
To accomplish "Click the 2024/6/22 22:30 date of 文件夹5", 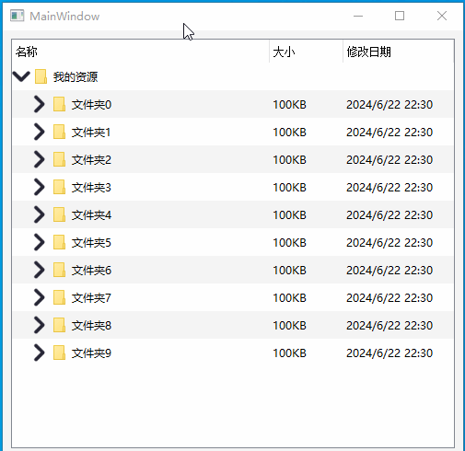I will [389, 243].
